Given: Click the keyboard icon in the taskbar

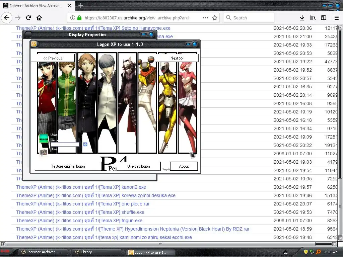Looking at the screenshot, I should (285, 253).
